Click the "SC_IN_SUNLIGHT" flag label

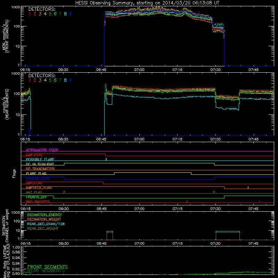(40, 164)
